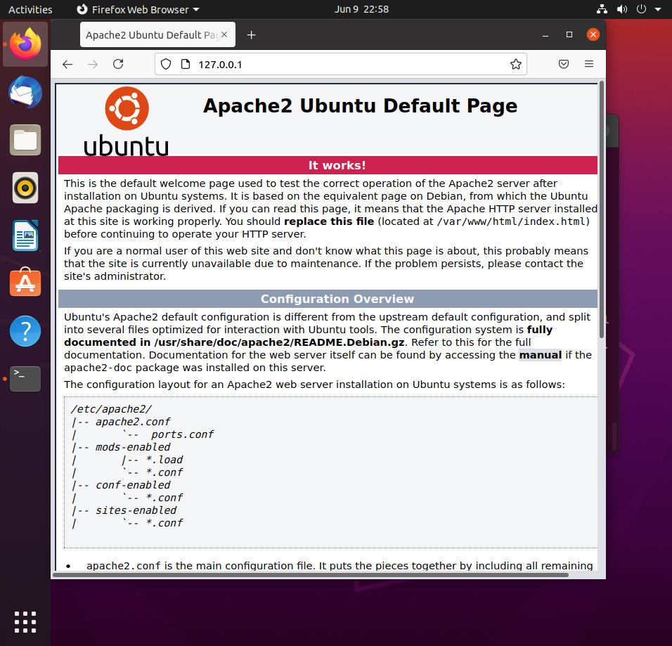Viewport: 672px width, 646px height.
Task: Reload the current page
Action: (118, 64)
